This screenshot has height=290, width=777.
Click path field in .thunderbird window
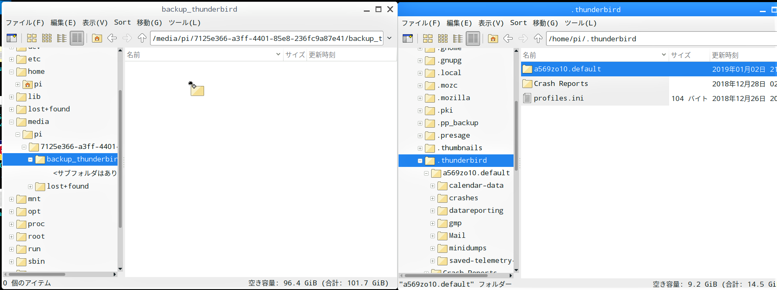[x=662, y=39]
